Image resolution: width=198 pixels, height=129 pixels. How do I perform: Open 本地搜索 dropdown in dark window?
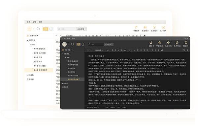tap(109, 44)
